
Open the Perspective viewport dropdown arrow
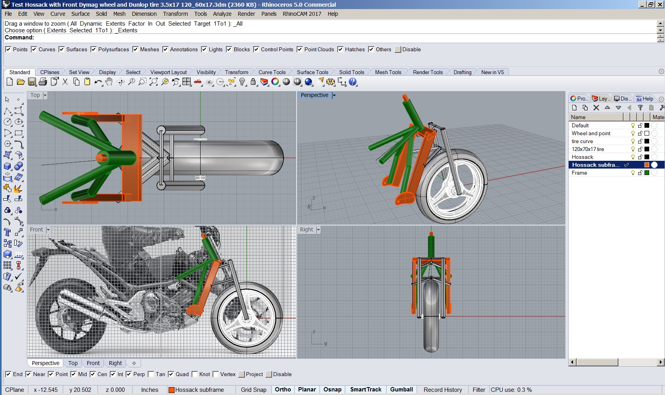click(x=334, y=95)
